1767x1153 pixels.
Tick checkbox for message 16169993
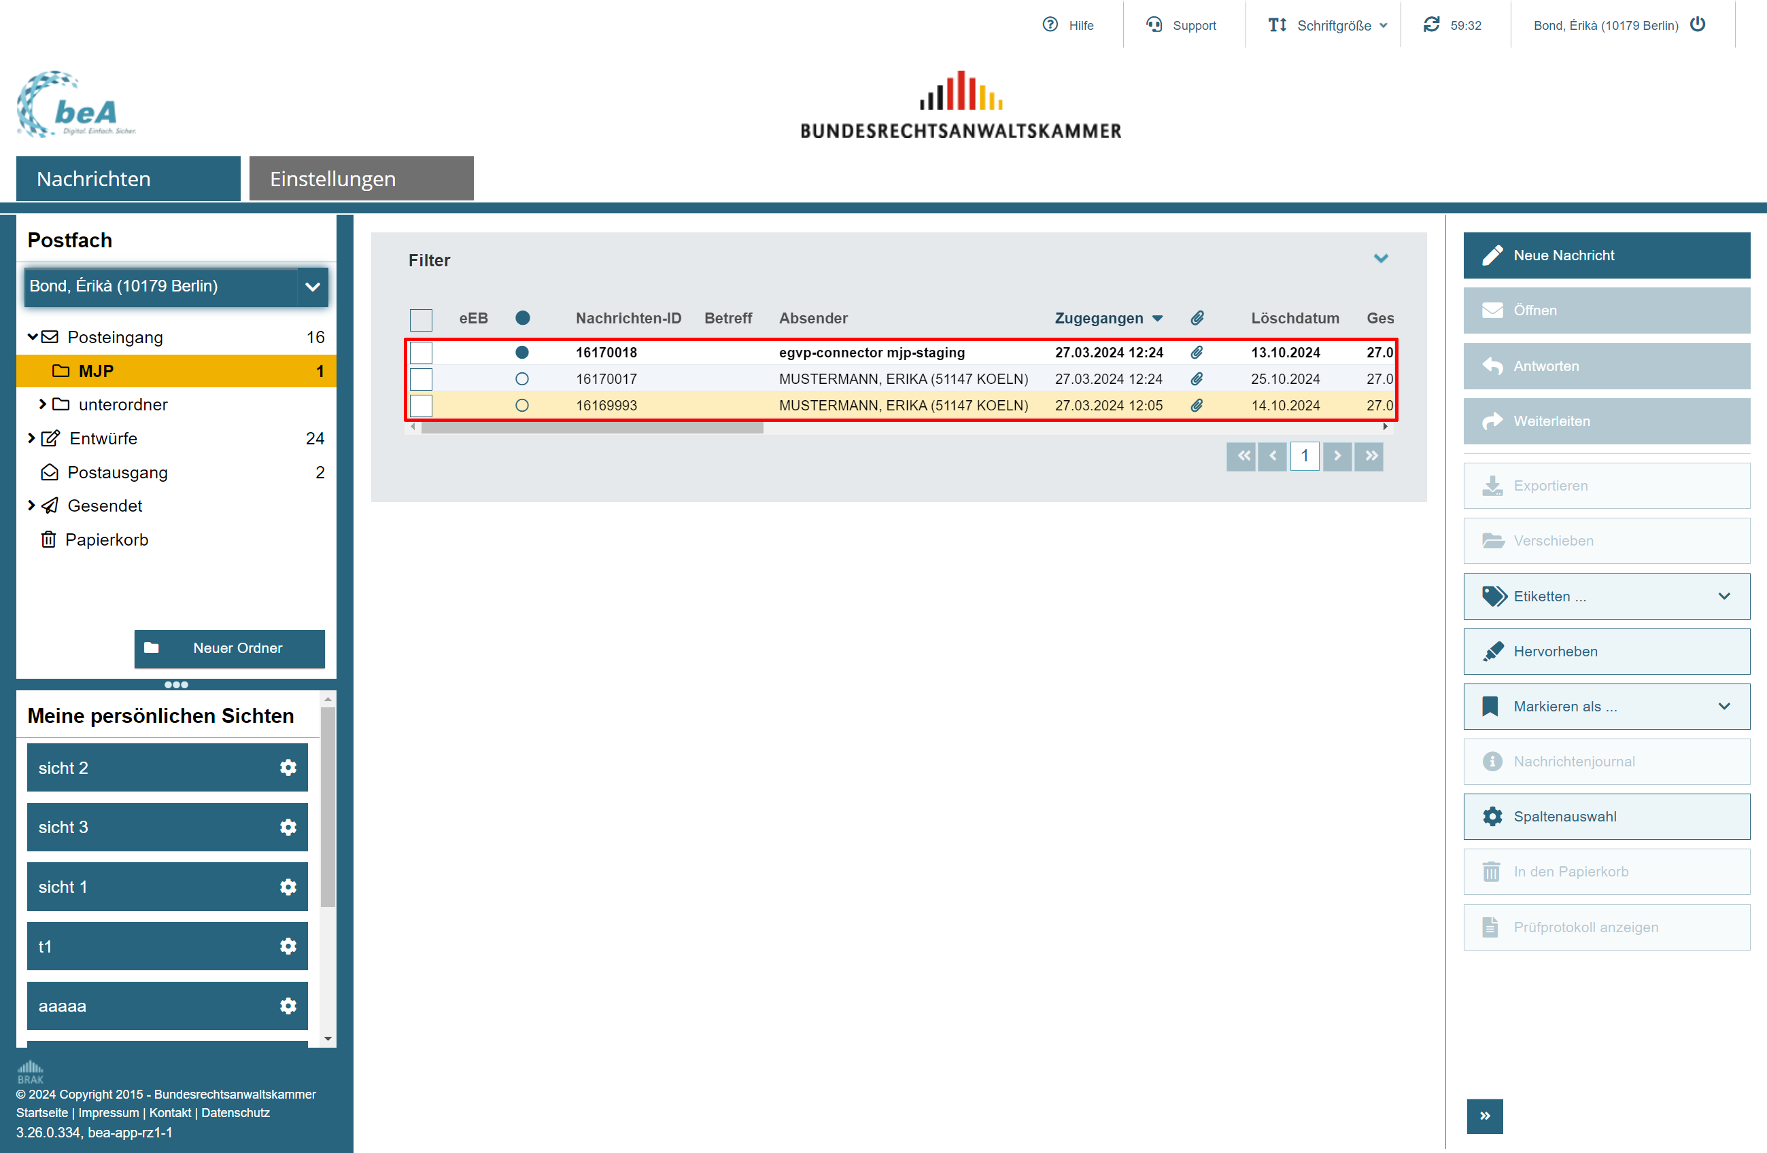point(421,406)
